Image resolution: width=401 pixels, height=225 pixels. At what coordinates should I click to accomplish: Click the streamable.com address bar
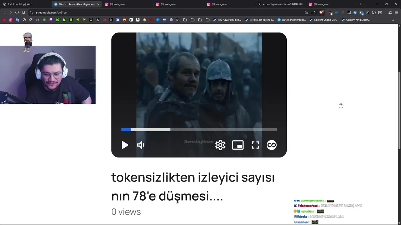pyautogui.click(x=166, y=12)
